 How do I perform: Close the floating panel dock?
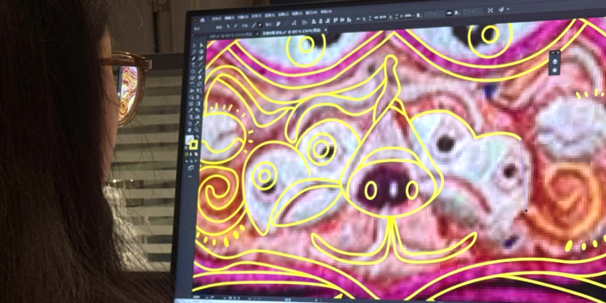[558, 53]
